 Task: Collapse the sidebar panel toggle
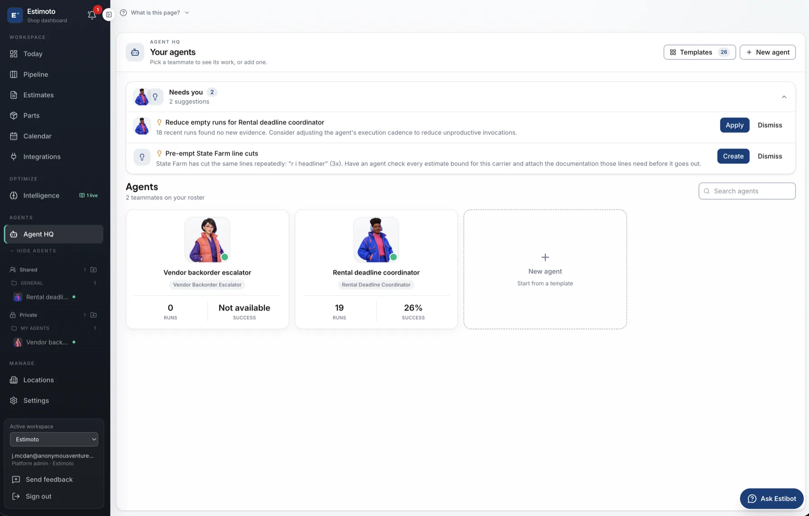tap(109, 15)
